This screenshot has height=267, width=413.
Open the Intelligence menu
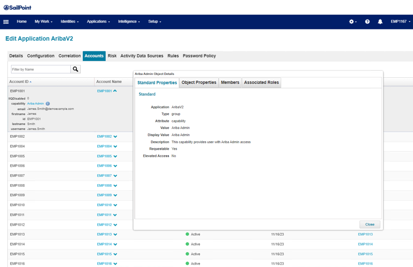point(129,21)
